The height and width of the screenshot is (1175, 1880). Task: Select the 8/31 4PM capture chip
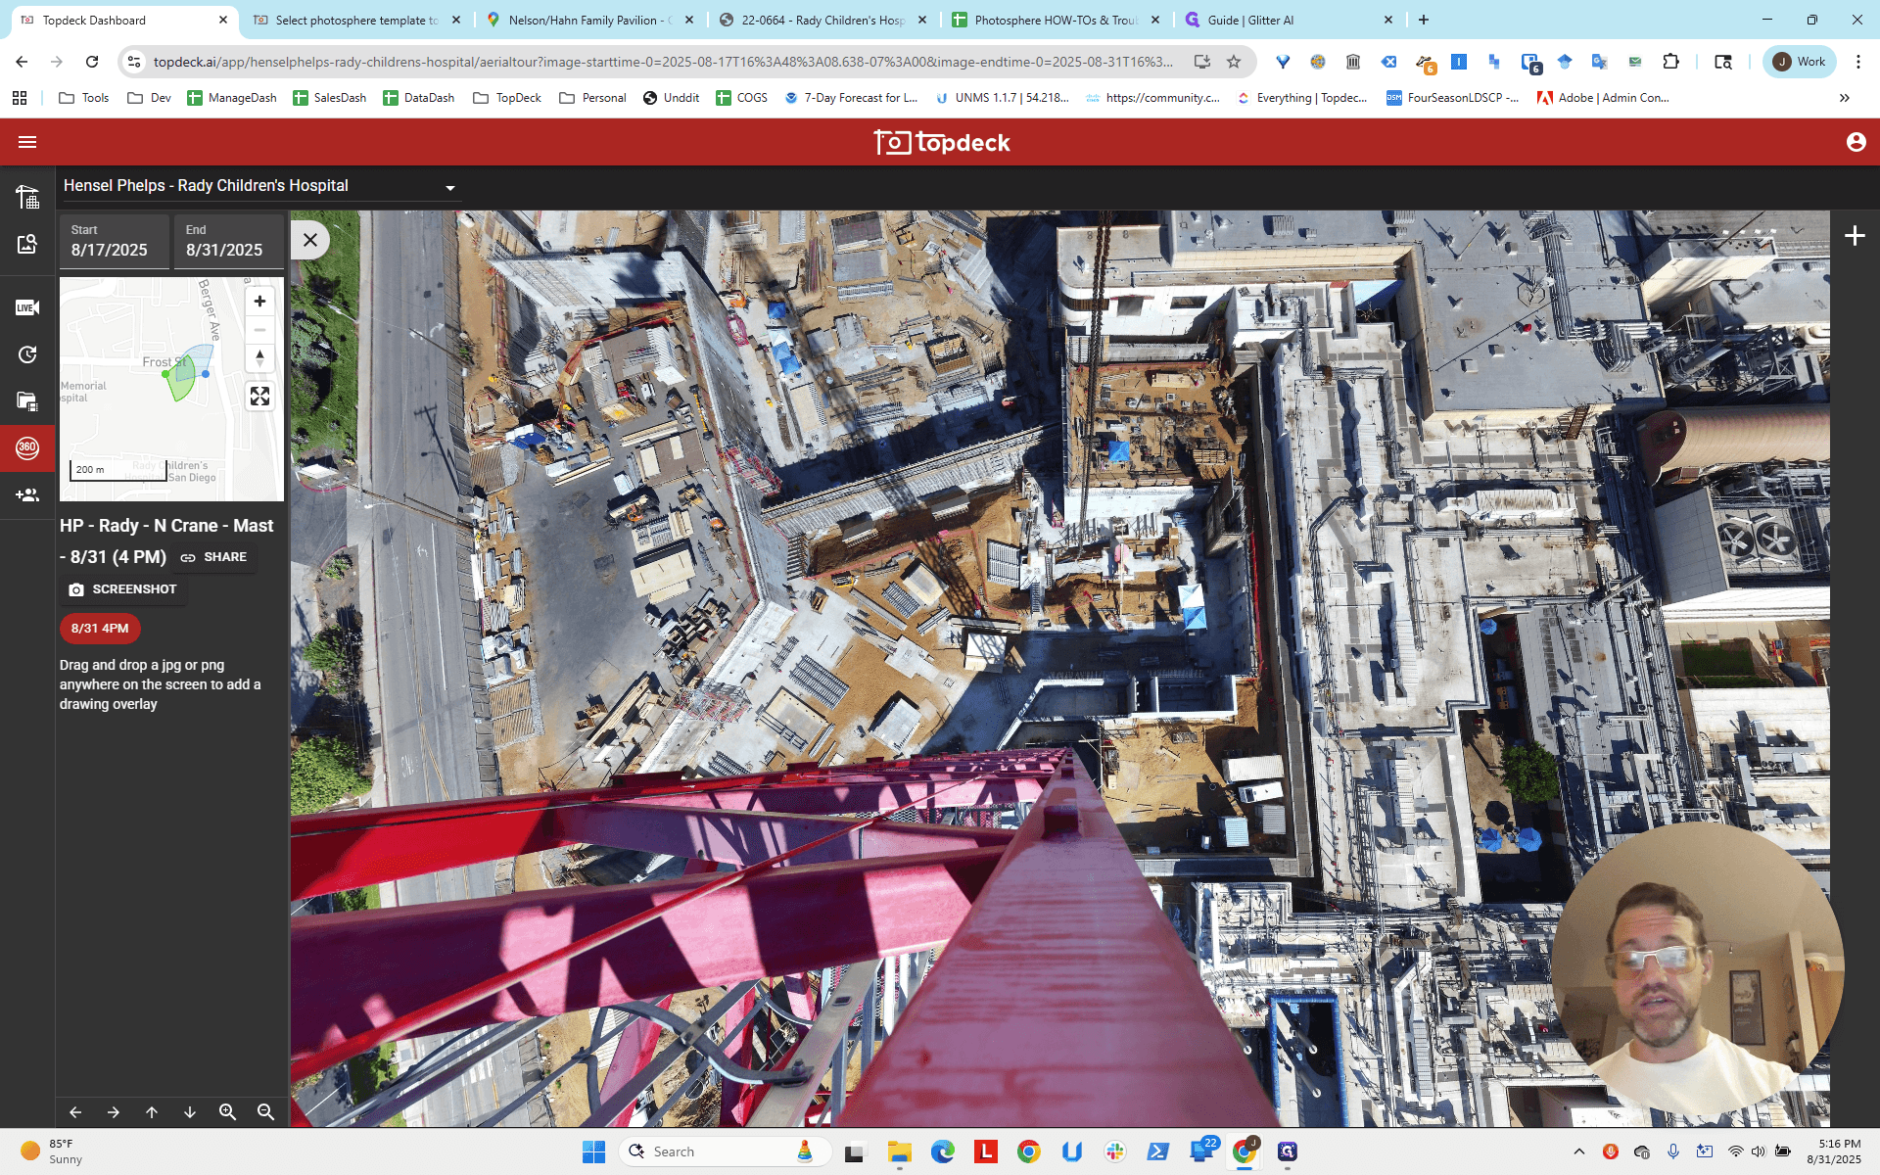100,629
